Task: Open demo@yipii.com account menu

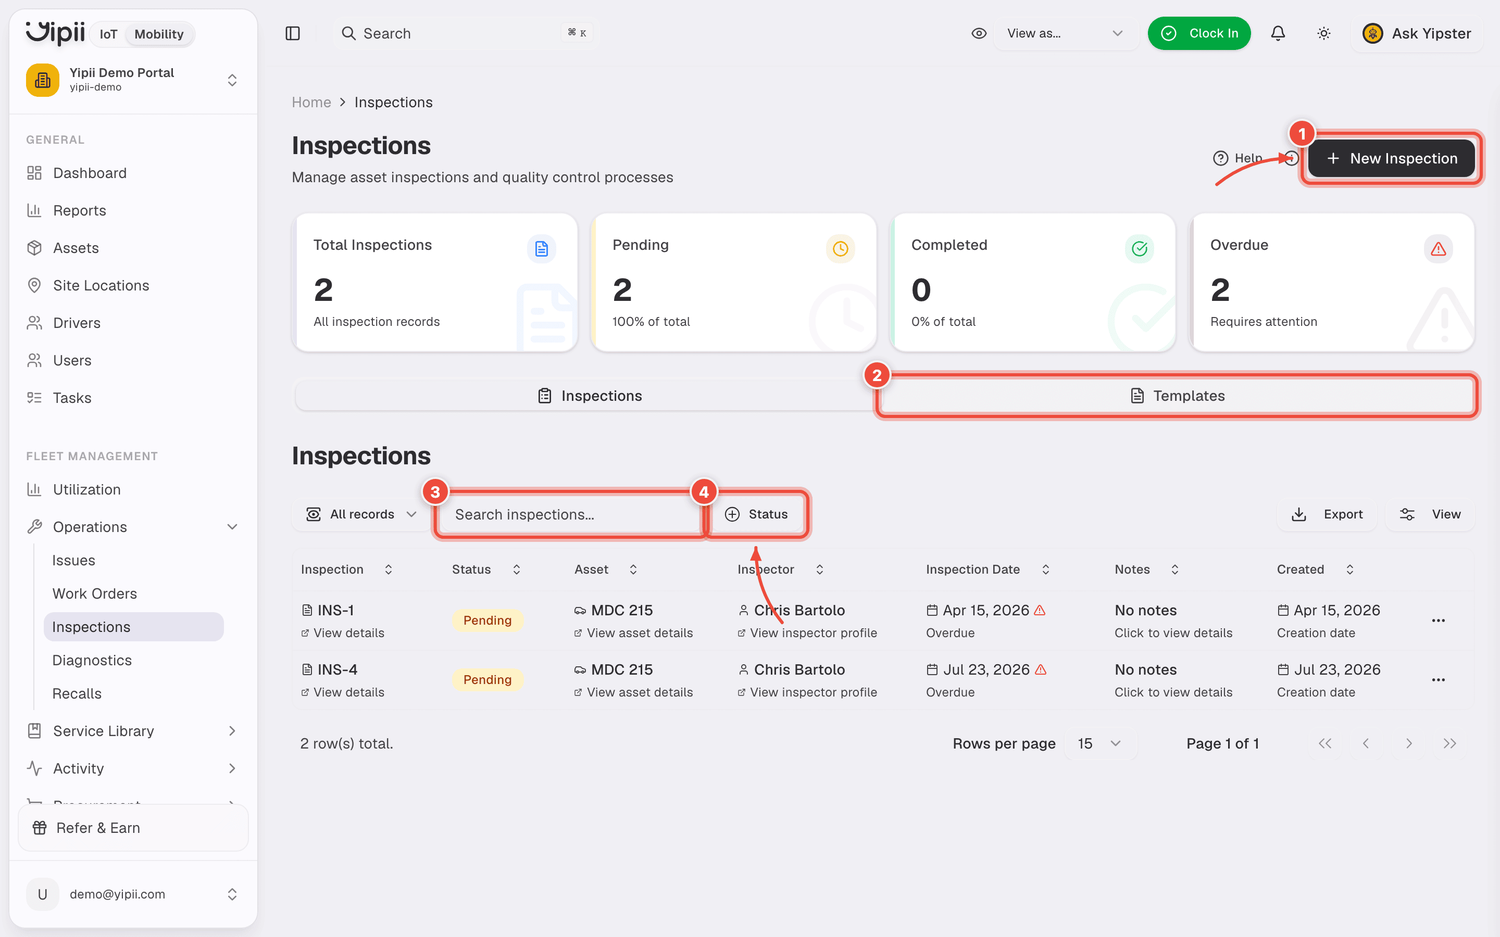Action: point(133,894)
